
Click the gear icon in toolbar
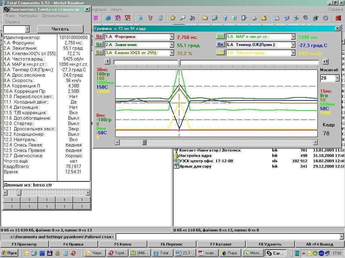click(x=325, y=18)
